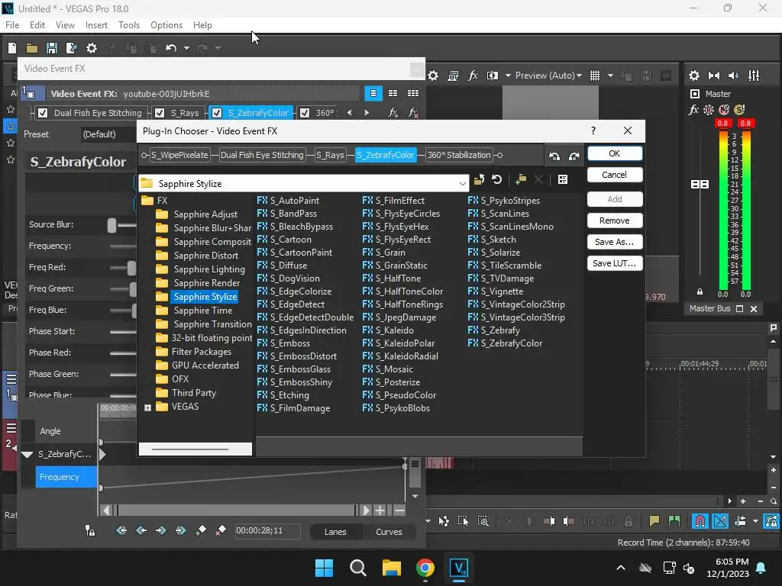The width and height of the screenshot is (782, 586).
Task: Toggle split screen view icon in preview
Action: coord(493,76)
